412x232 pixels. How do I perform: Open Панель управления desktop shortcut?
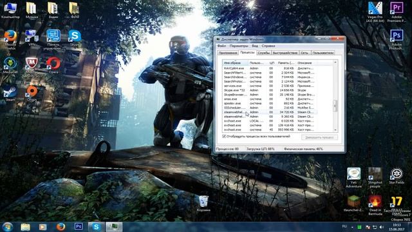[x=53, y=39]
